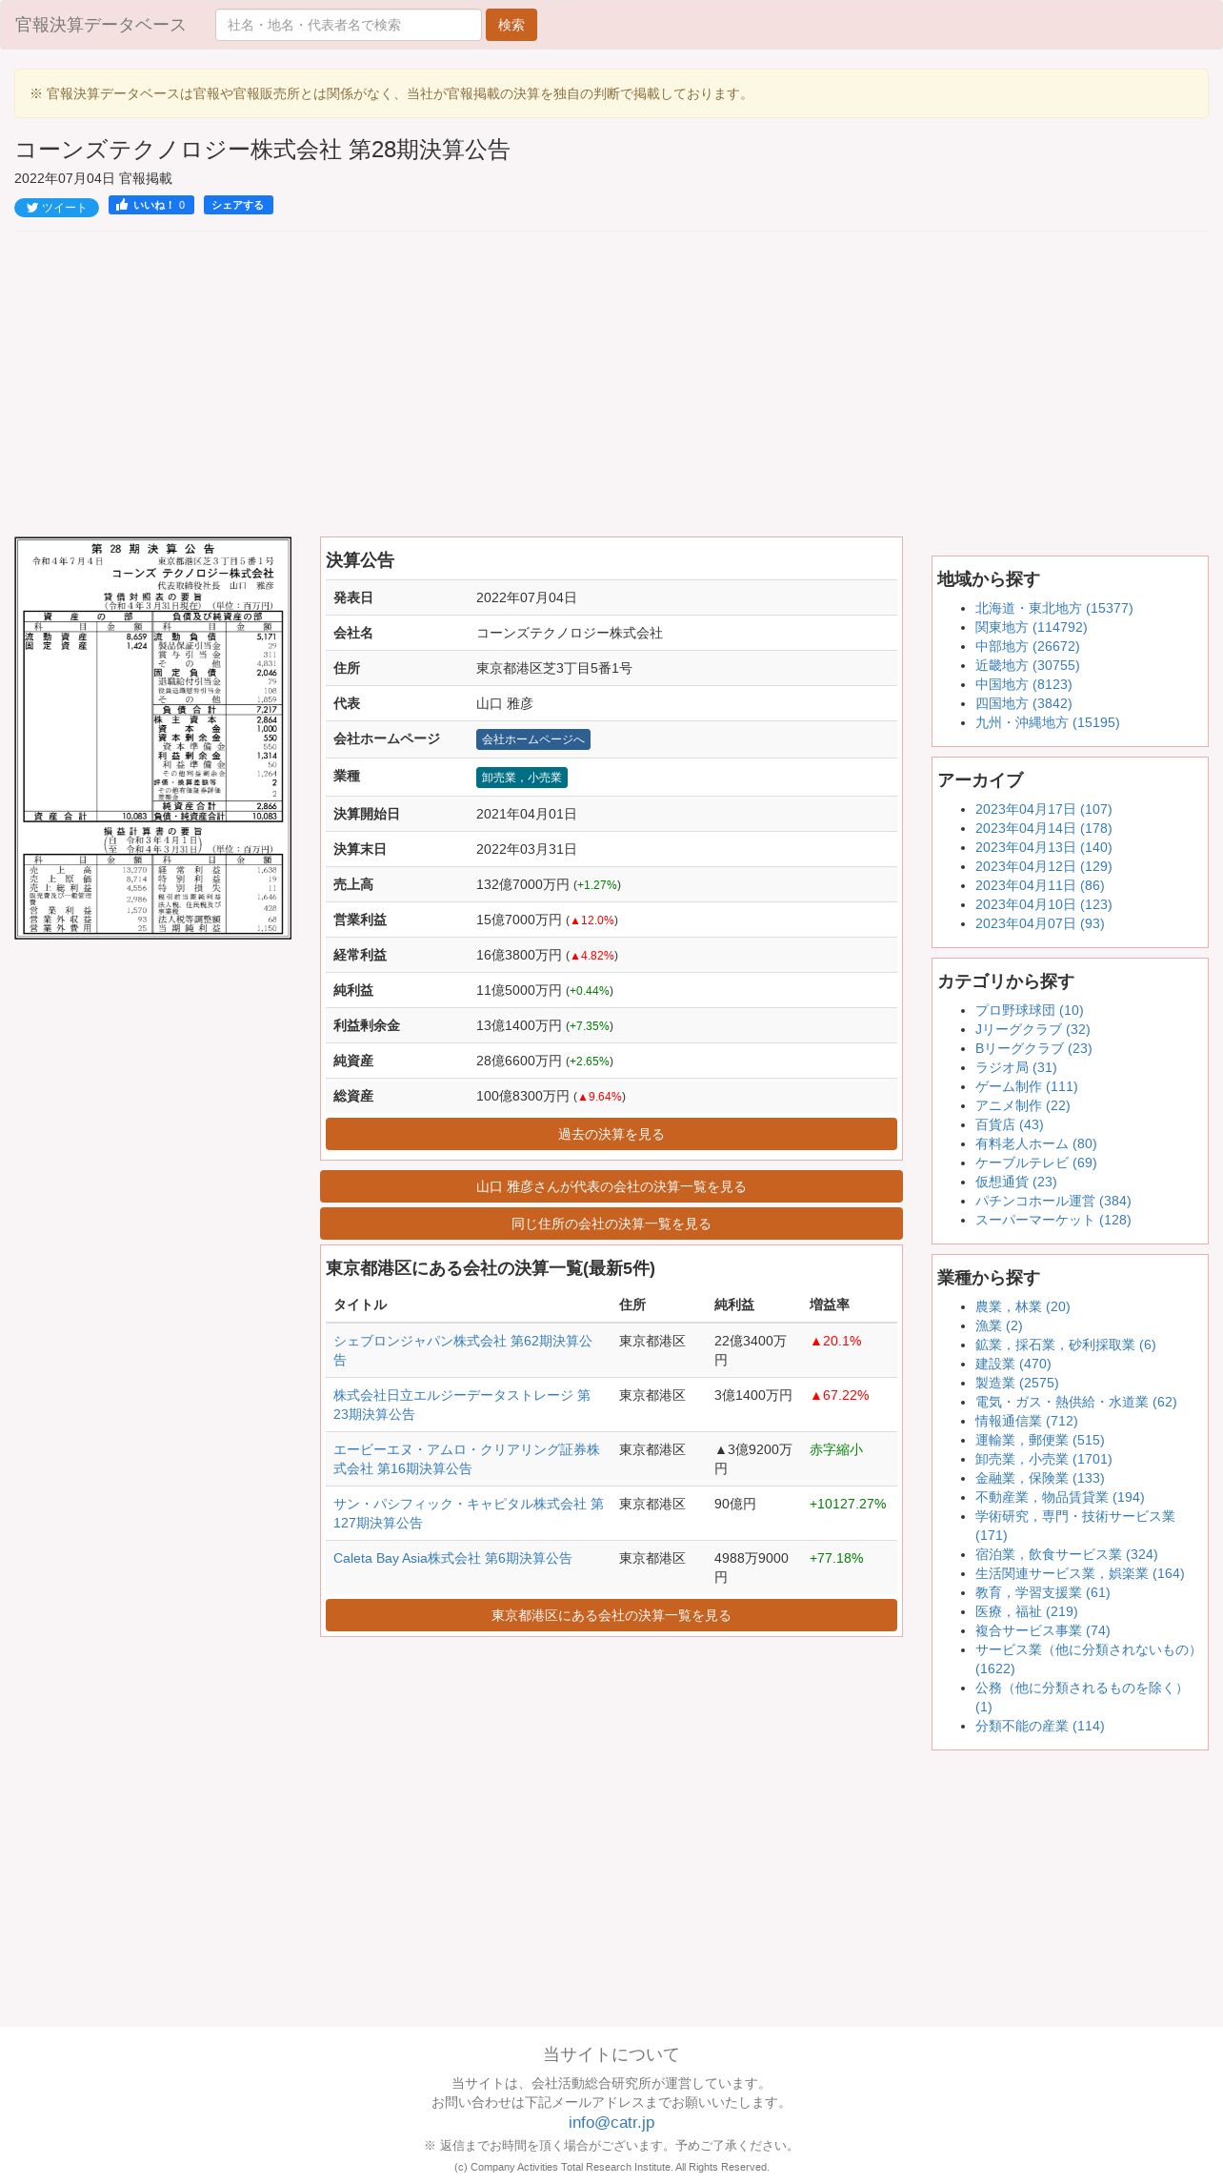
Task: Choose industry 不動産業，物品賃貸業 (194)
Action: coord(1059,1497)
